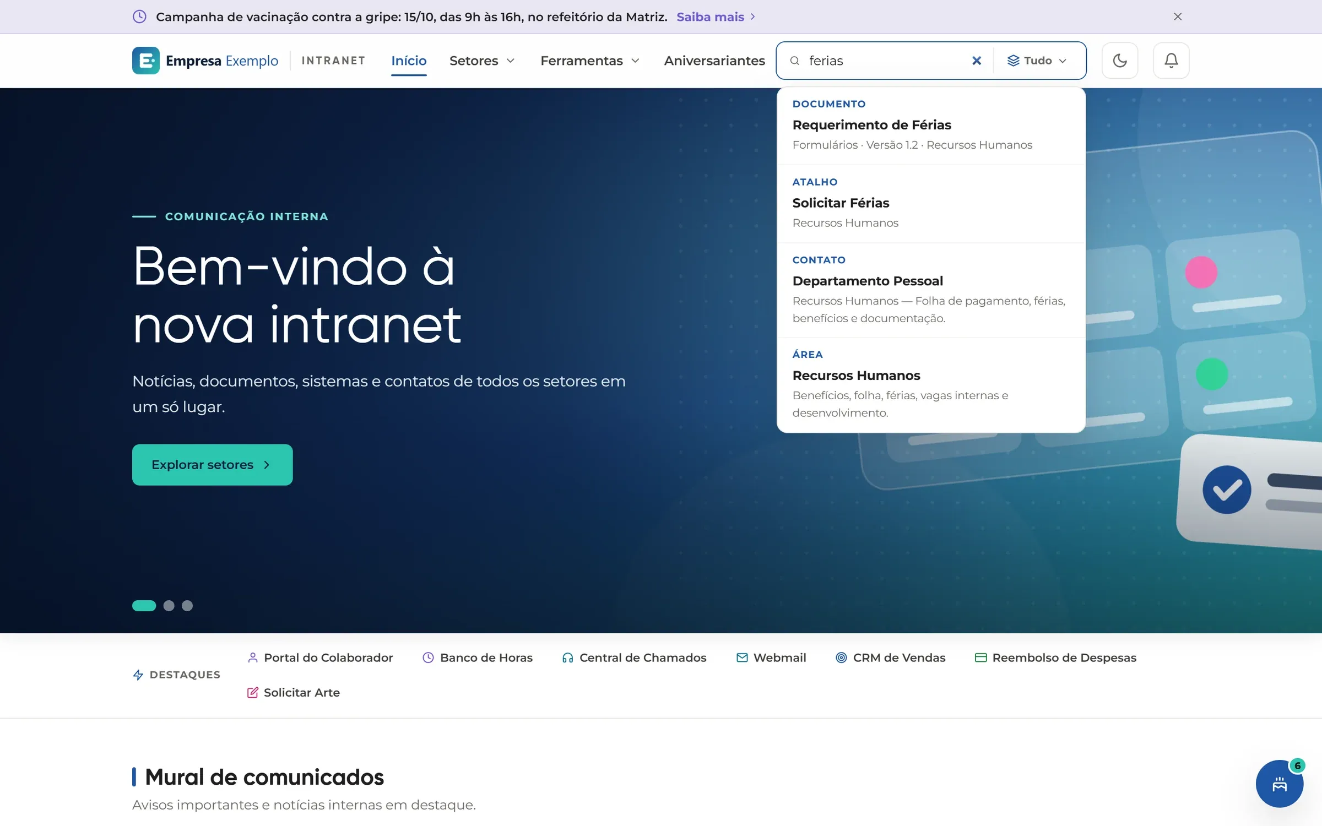Open CRM de Vendas shortcut
This screenshot has width=1322, height=826.
click(x=890, y=657)
